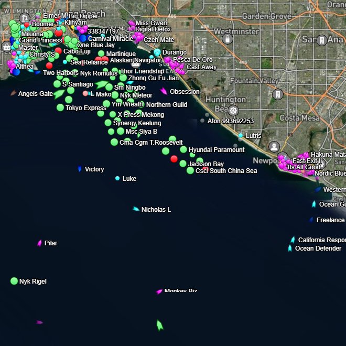The image size is (346, 346).
Task: Click the green Cscl South China Sea dot
Action: click(190, 170)
